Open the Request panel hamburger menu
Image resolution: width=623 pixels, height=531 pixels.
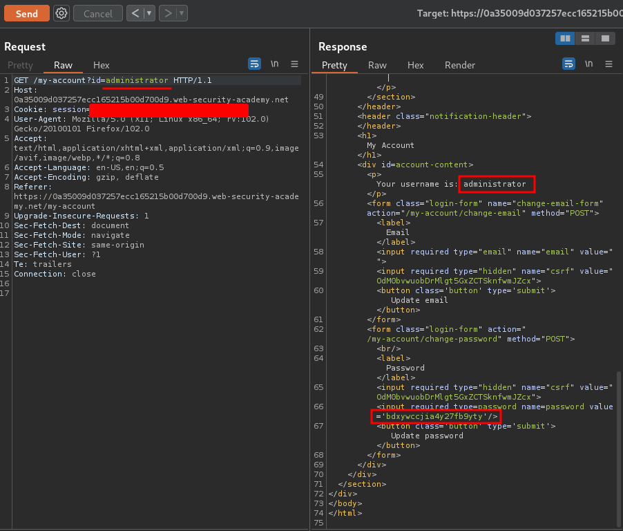pyautogui.click(x=294, y=64)
